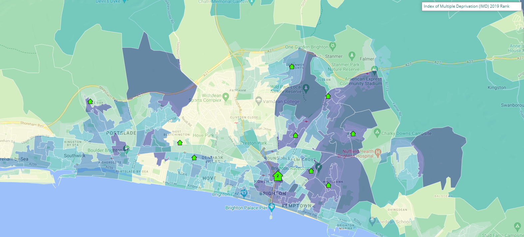This screenshot has height=237, width=524.
Task: Click the Wild Park Nature Reserve pin
Action: [x=306, y=88]
